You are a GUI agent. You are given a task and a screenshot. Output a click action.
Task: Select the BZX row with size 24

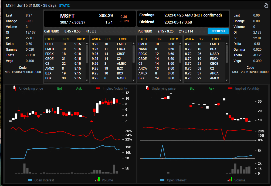click(x=158, y=78)
